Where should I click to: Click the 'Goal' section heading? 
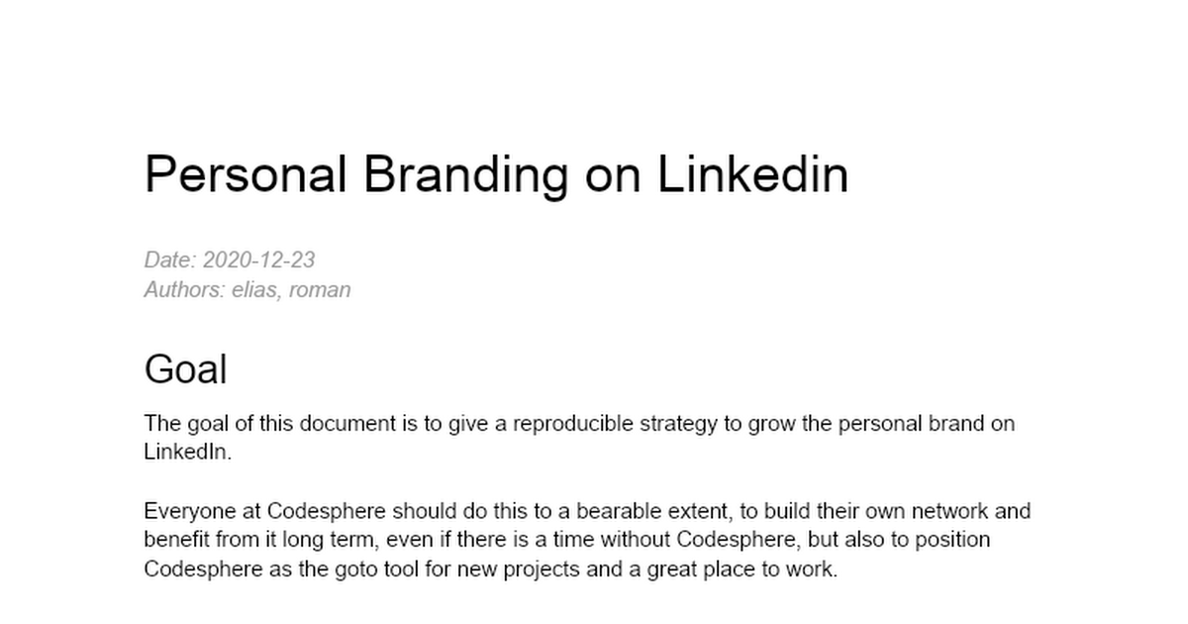point(185,369)
